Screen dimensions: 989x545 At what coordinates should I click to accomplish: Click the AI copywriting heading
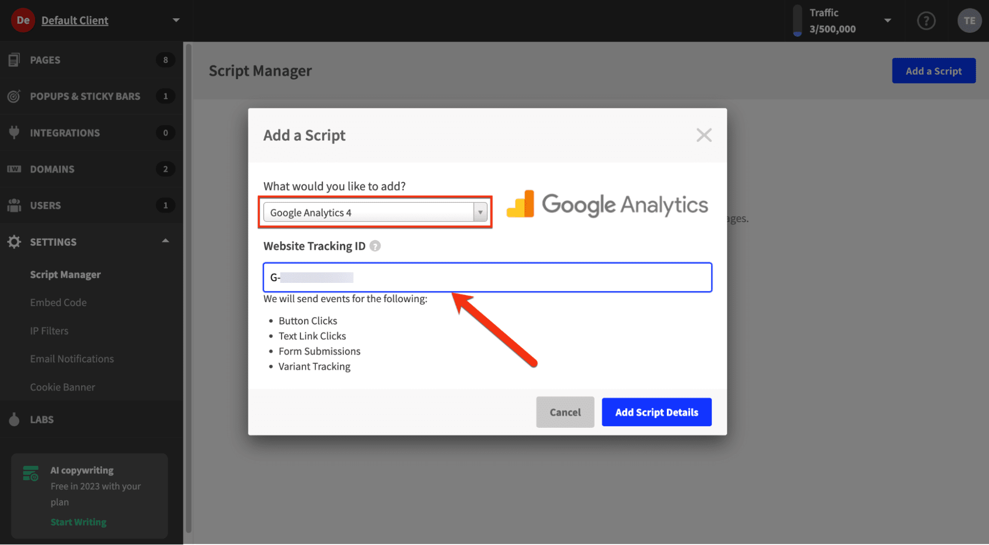(82, 470)
